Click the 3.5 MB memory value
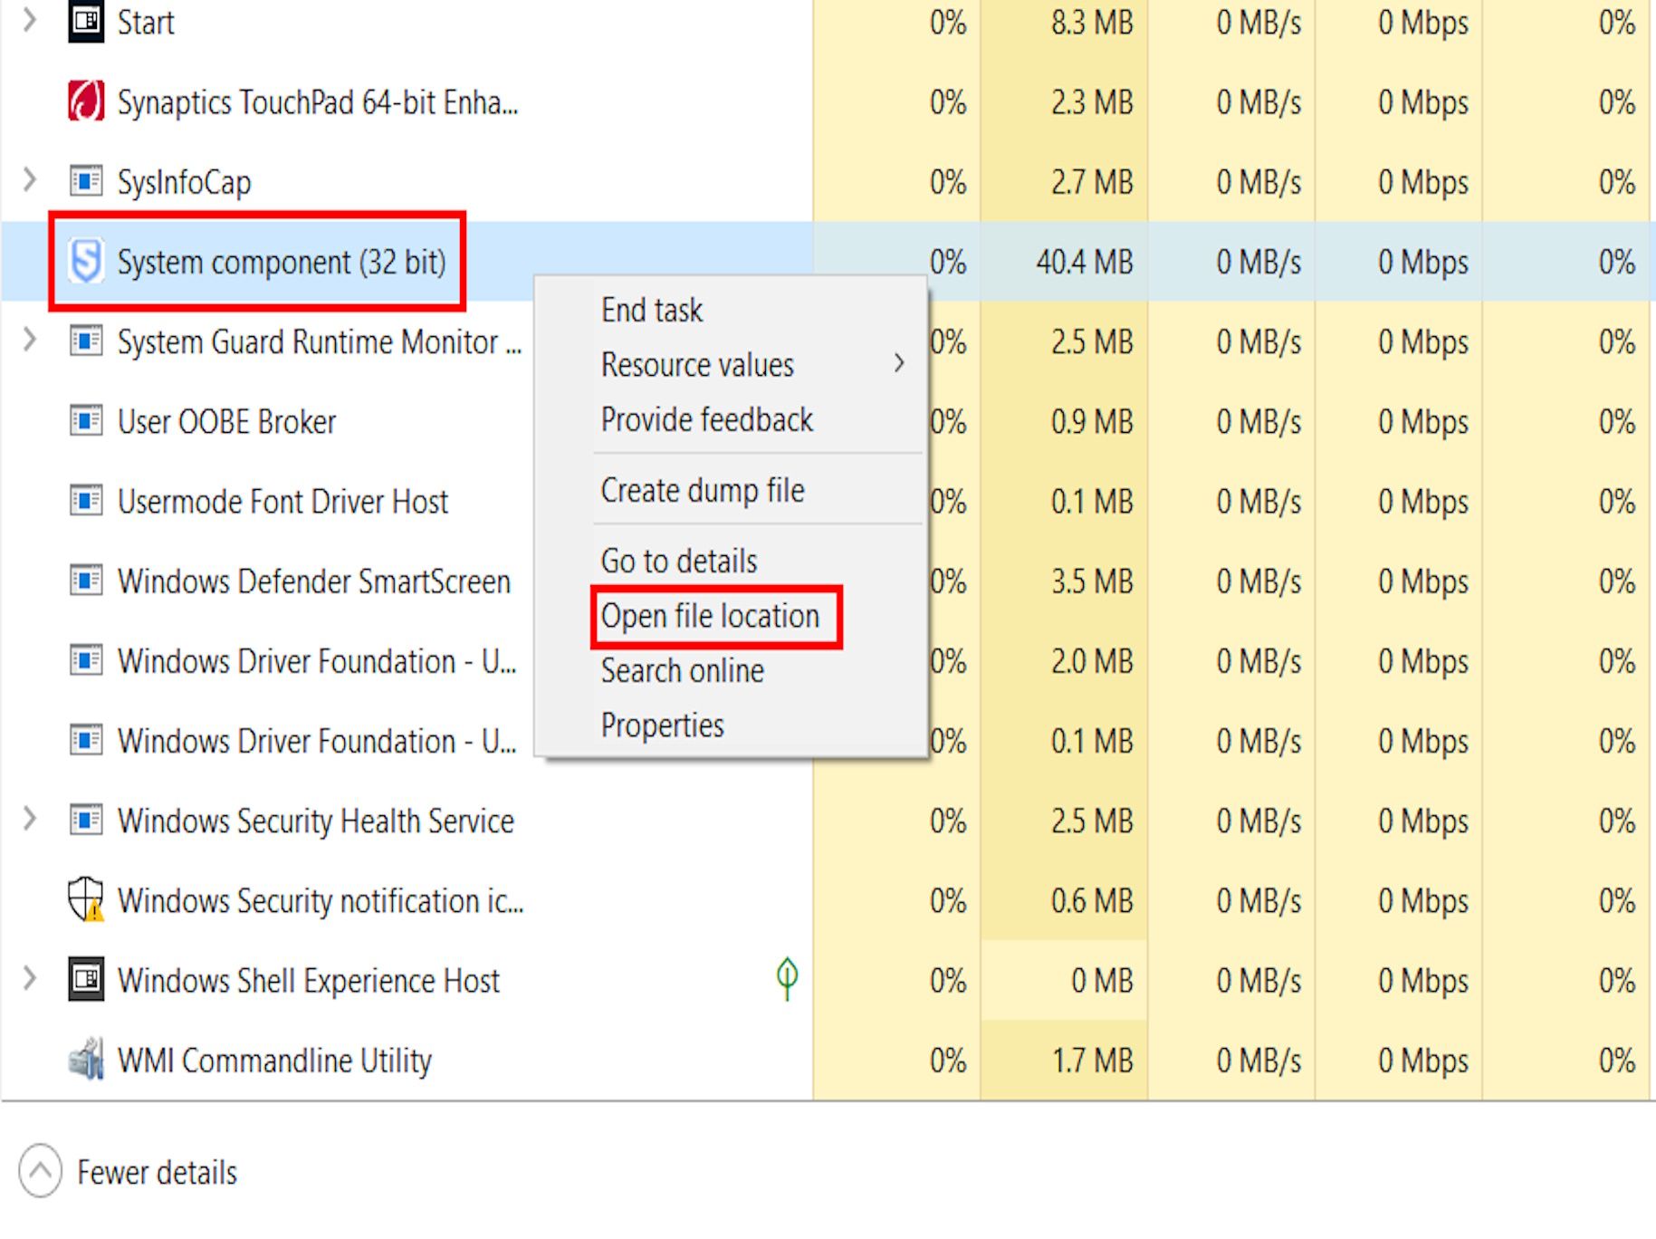 point(1092,581)
